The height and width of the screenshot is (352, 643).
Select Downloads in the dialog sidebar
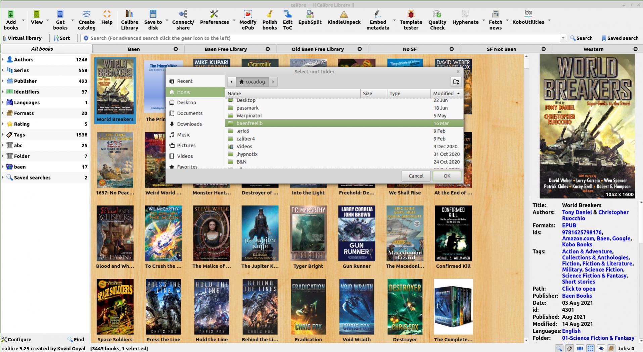click(189, 124)
